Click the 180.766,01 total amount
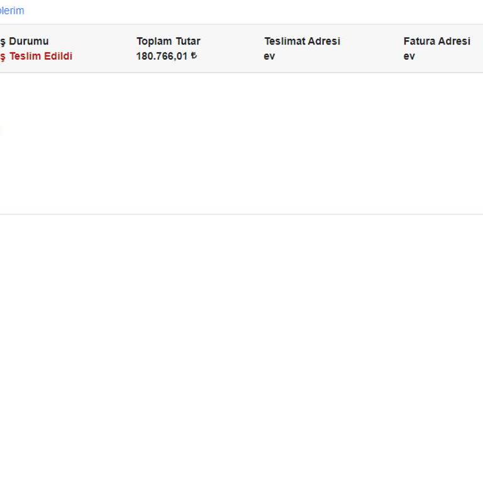The image size is (483, 483). point(162,56)
